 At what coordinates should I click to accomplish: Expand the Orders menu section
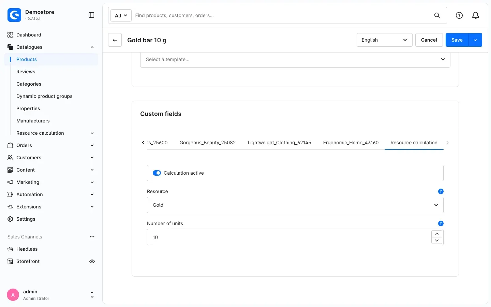pos(92,145)
